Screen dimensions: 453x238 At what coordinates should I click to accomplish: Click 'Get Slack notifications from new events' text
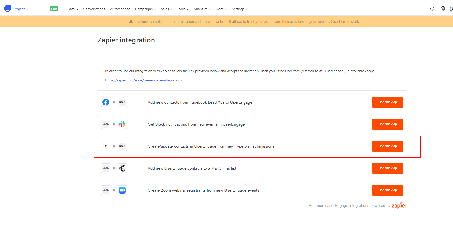click(196, 124)
